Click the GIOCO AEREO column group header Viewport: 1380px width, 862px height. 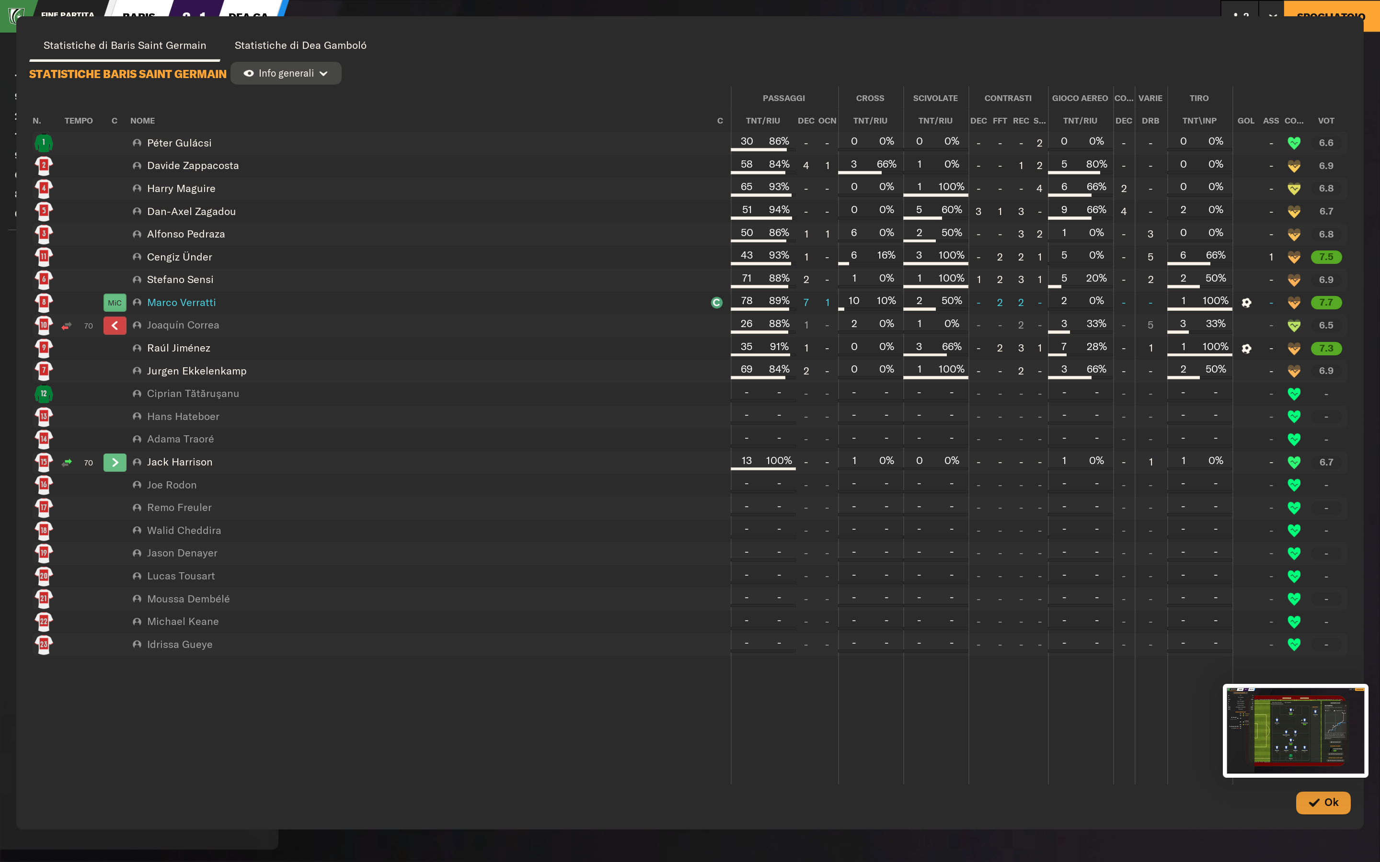click(x=1080, y=98)
